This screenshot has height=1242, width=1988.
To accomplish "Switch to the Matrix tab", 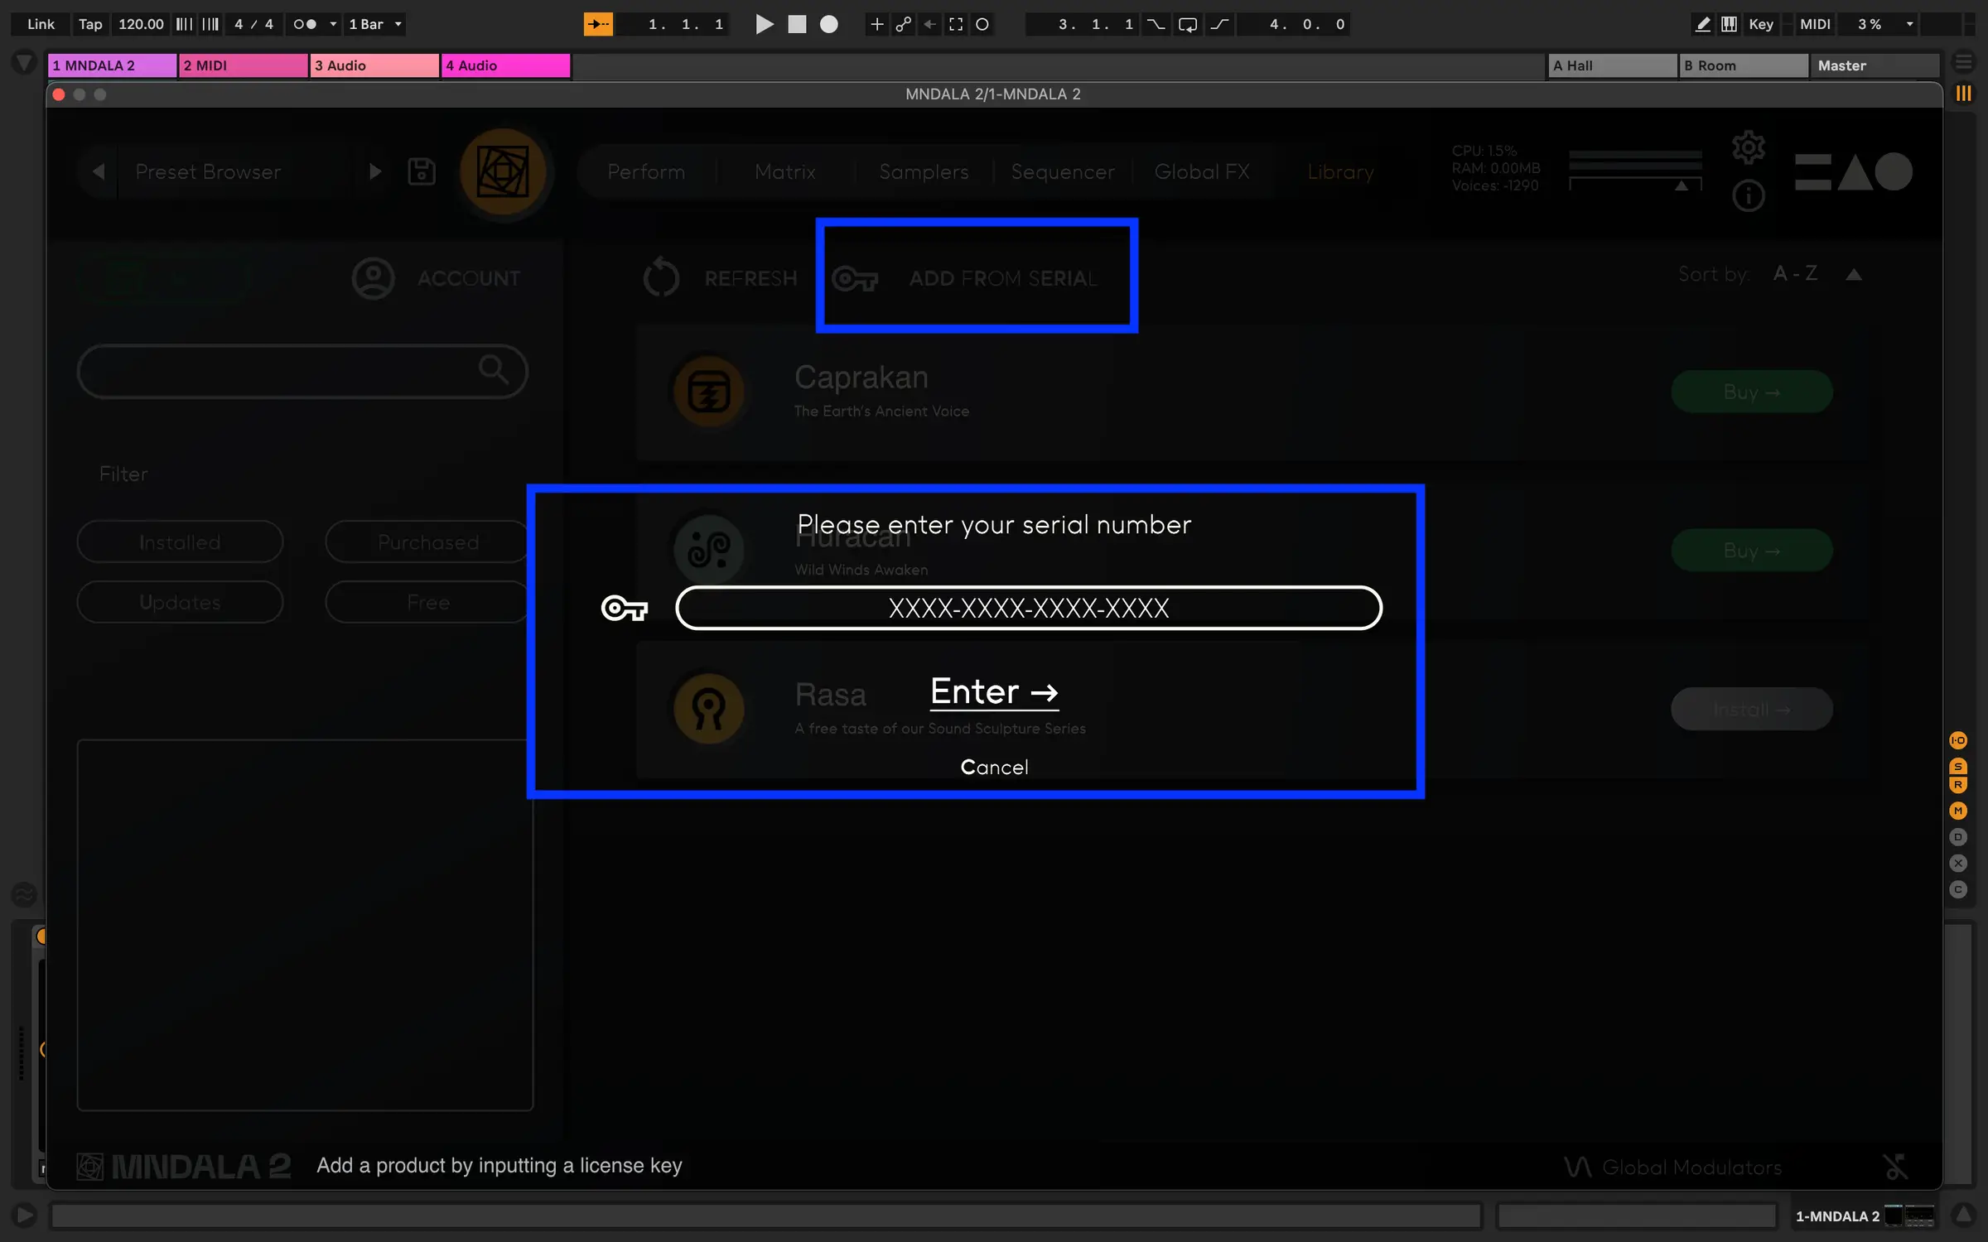I will pos(785,172).
